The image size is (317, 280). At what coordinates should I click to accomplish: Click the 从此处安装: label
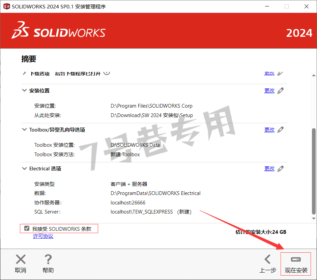47,115
